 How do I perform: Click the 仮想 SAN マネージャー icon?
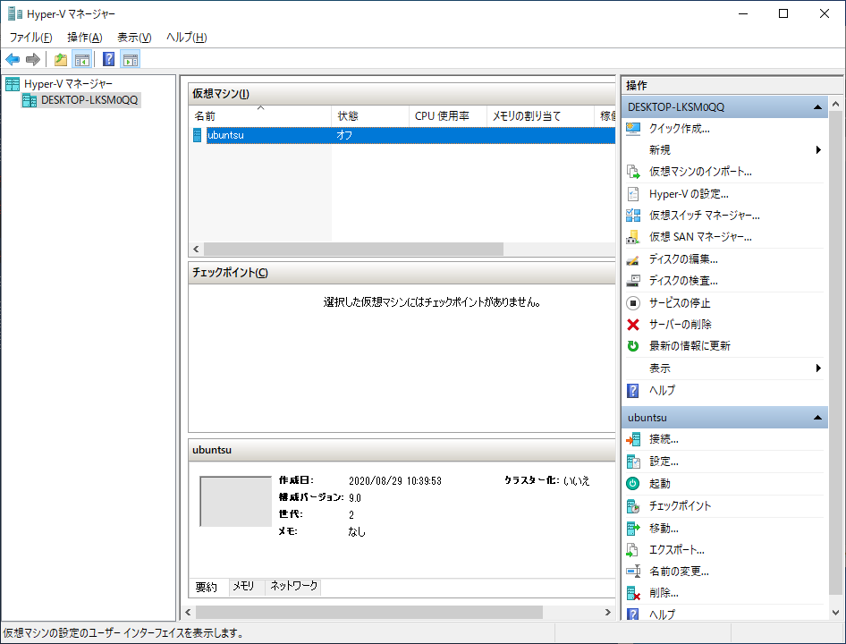click(633, 237)
